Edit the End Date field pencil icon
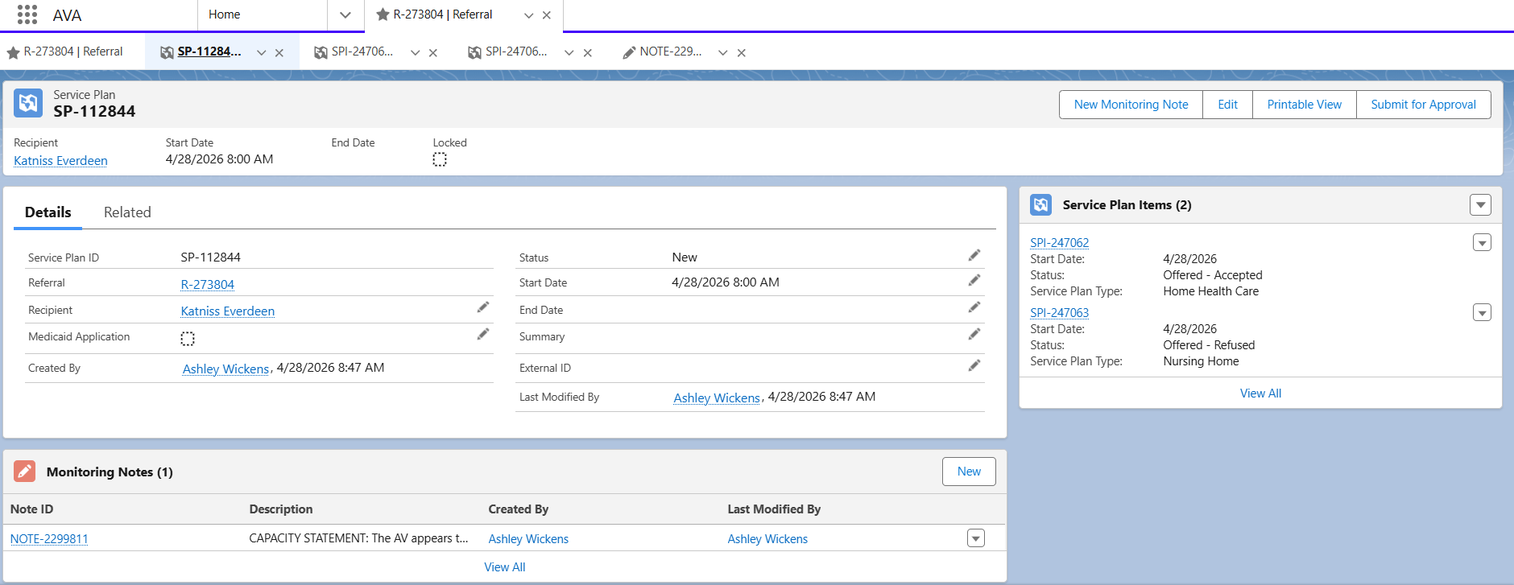1514x585 pixels. coord(974,307)
